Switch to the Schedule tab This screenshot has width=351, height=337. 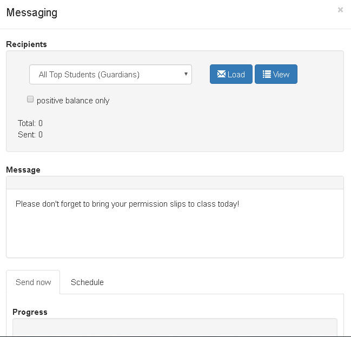[87, 282]
